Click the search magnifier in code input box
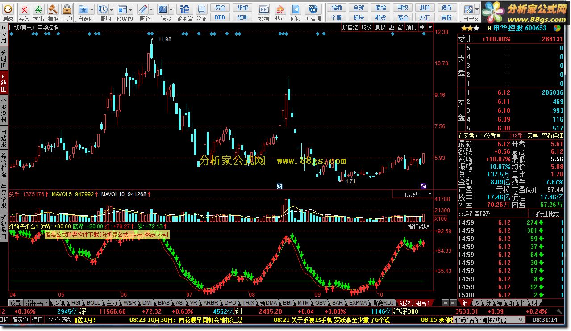The image size is (571, 331). click(x=520, y=320)
